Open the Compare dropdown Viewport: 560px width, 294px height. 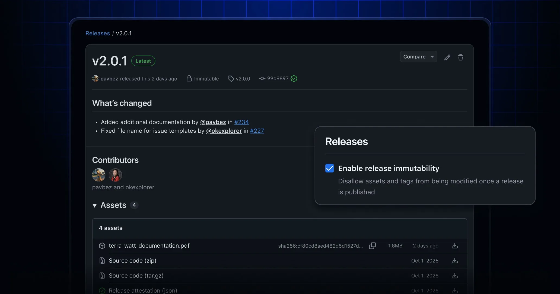coord(418,57)
